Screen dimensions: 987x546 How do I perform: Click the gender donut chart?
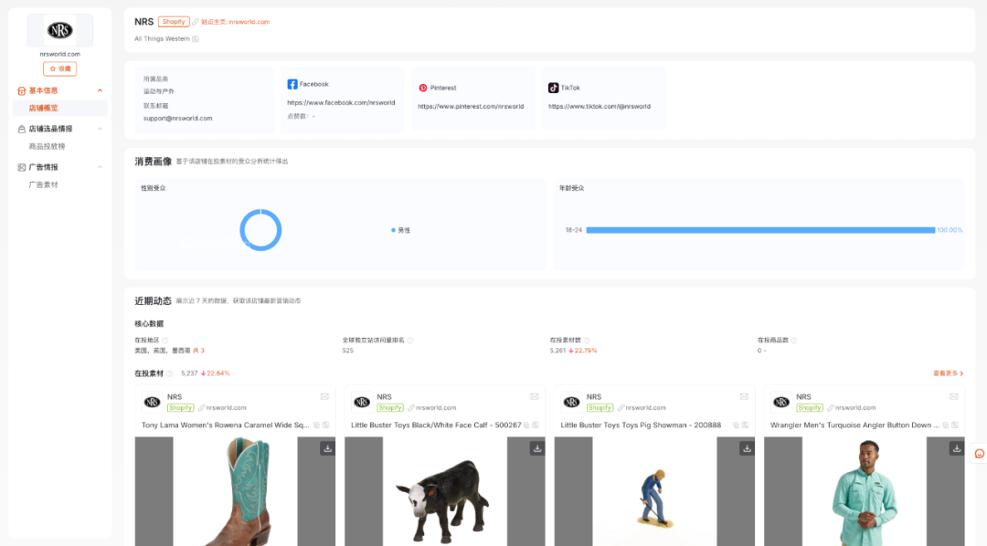click(x=260, y=230)
